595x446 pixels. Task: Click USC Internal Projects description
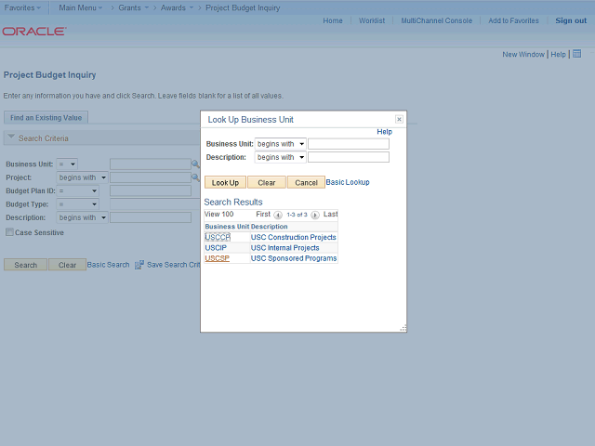click(285, 248)
